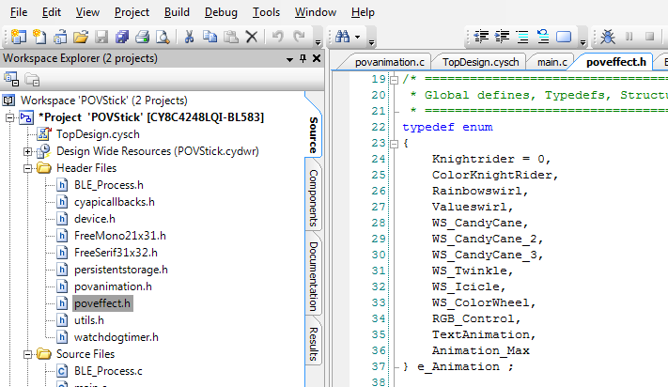The image size is (668, 387).
Task: Open the Build menu
Action: click(x=177, y=12)
